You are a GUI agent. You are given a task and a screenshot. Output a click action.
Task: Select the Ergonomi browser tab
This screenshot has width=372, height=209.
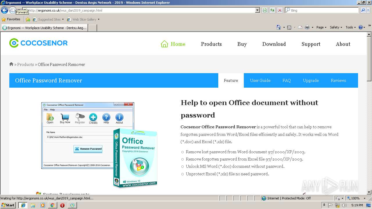[44, 28]
